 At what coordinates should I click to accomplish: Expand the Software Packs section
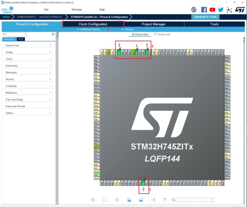pos(89,30)
